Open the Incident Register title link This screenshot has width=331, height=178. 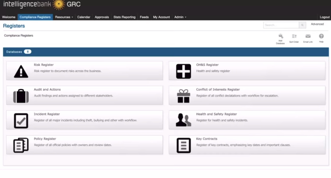coord(47,114)
